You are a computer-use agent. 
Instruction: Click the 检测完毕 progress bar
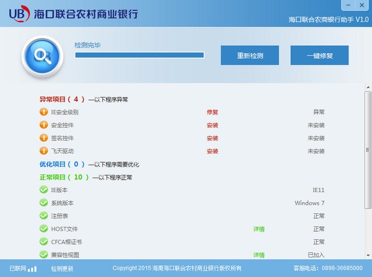click(x=139, y=55)
